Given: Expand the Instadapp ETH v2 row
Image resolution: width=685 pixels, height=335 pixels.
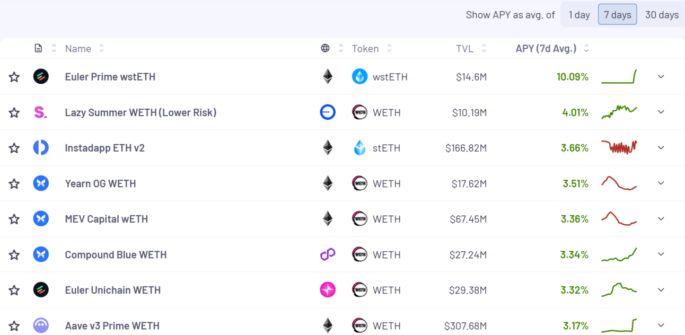Looking at the screenshot, I should coord(661,147).
